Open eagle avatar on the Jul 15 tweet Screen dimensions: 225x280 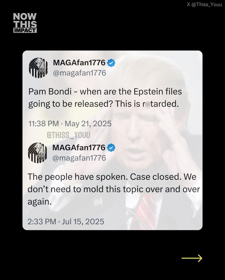pos(37,152)
